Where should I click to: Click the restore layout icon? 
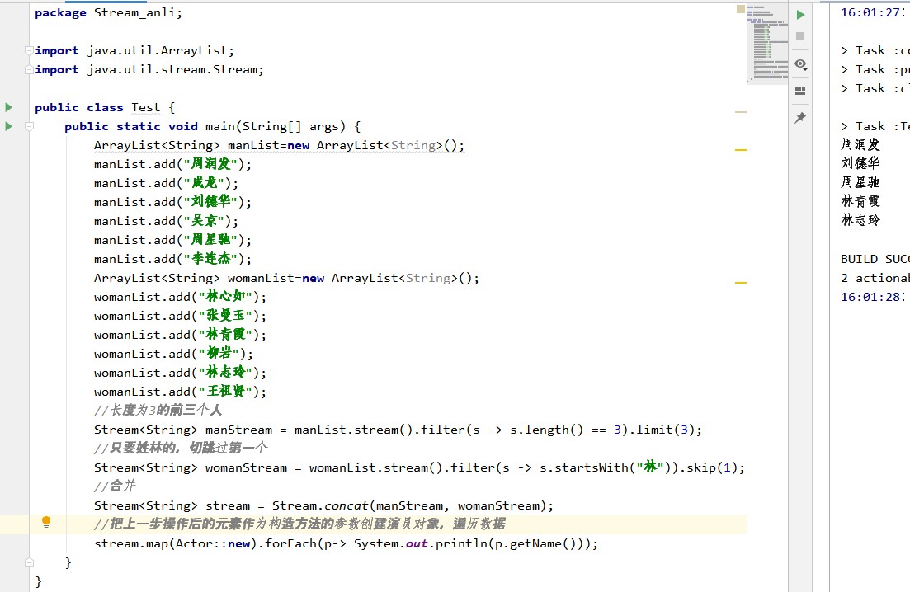[x=800, y=91]
